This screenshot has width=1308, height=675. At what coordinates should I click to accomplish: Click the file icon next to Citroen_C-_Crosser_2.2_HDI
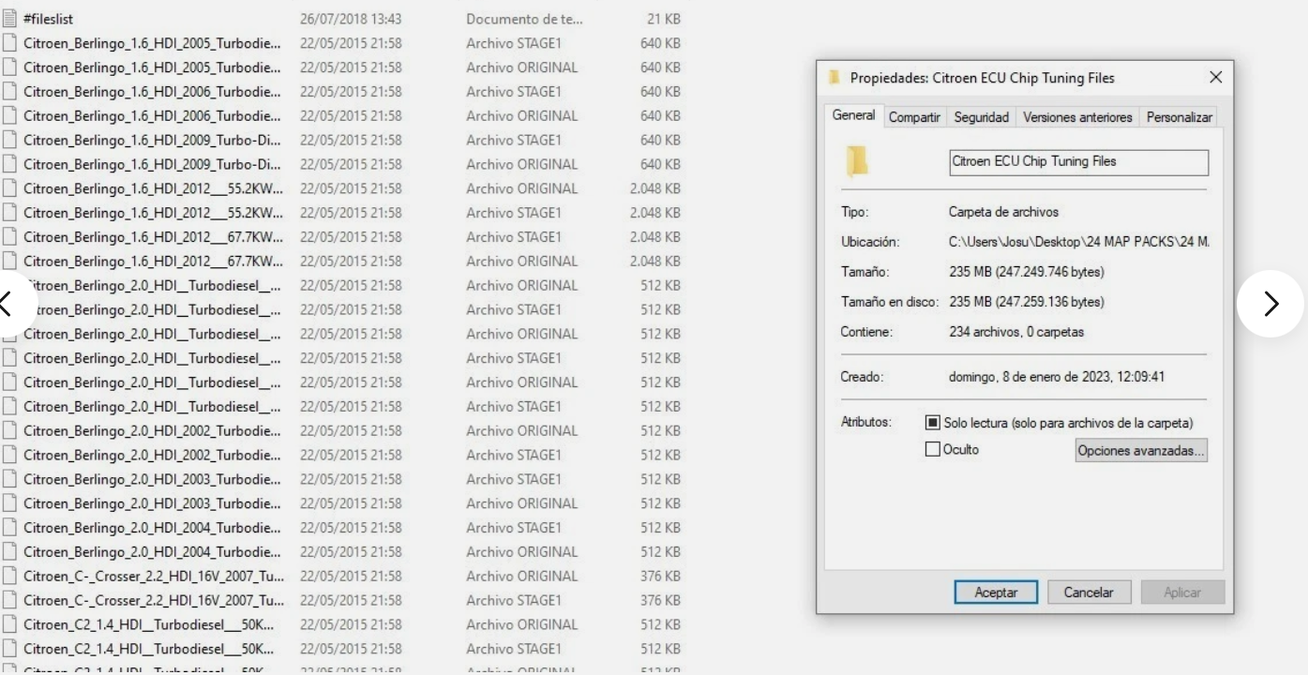coord(10,576)
